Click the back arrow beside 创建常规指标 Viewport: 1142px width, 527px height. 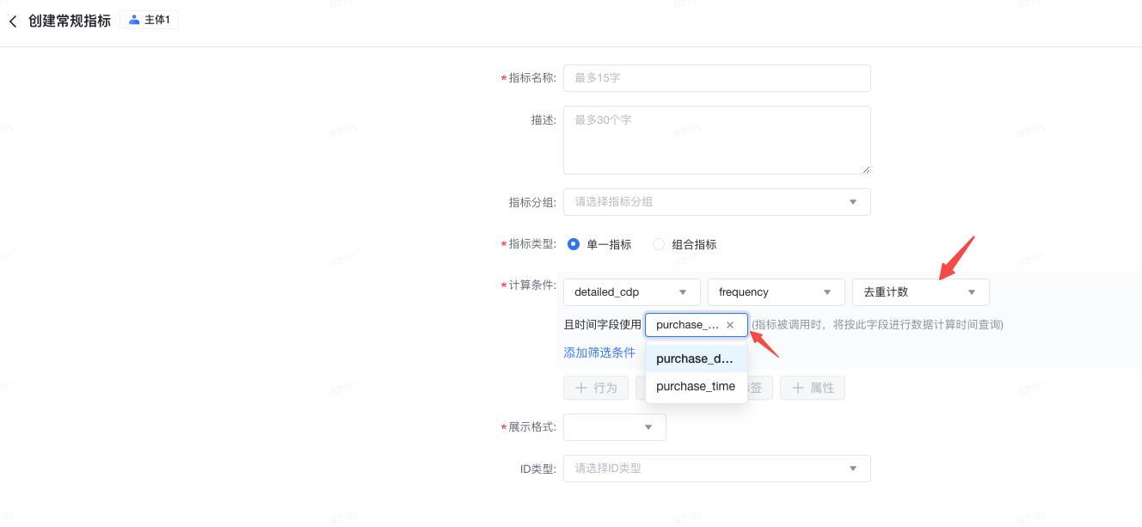tap(13, 21)
